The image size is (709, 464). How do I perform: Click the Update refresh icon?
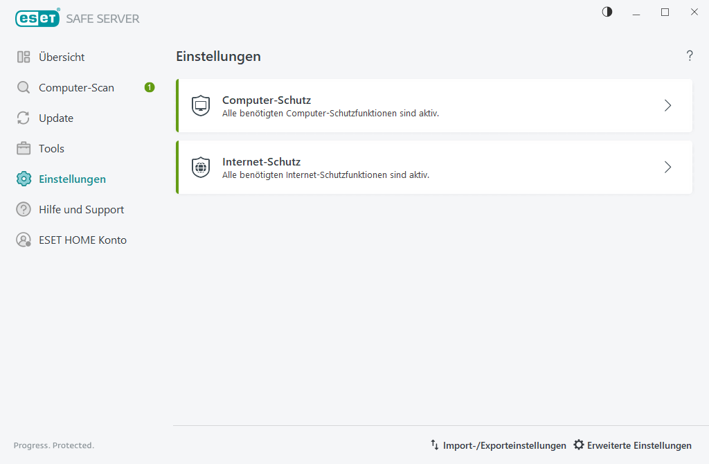23,118
